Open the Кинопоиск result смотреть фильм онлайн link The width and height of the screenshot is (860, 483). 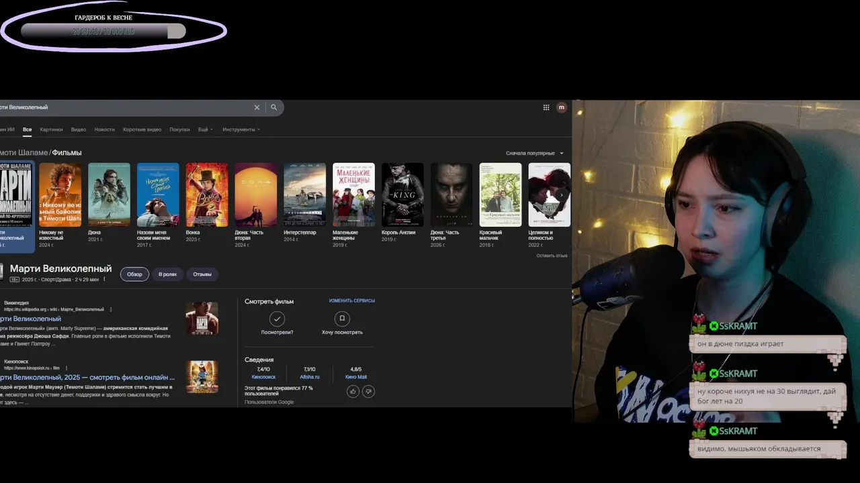pyautogui.click(x=87, y=377)
